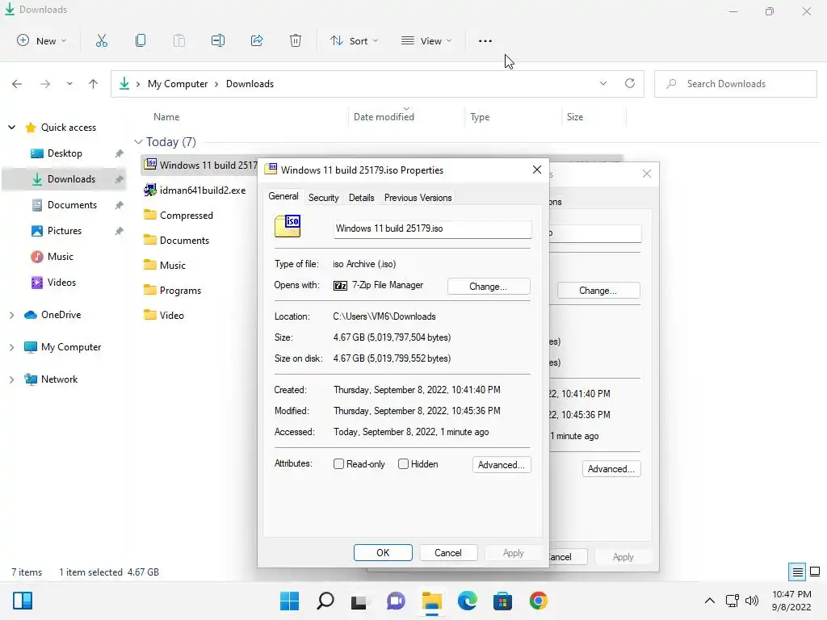
Task: Click Advanced attributes button in front dialog
Action: click(501, 464)
